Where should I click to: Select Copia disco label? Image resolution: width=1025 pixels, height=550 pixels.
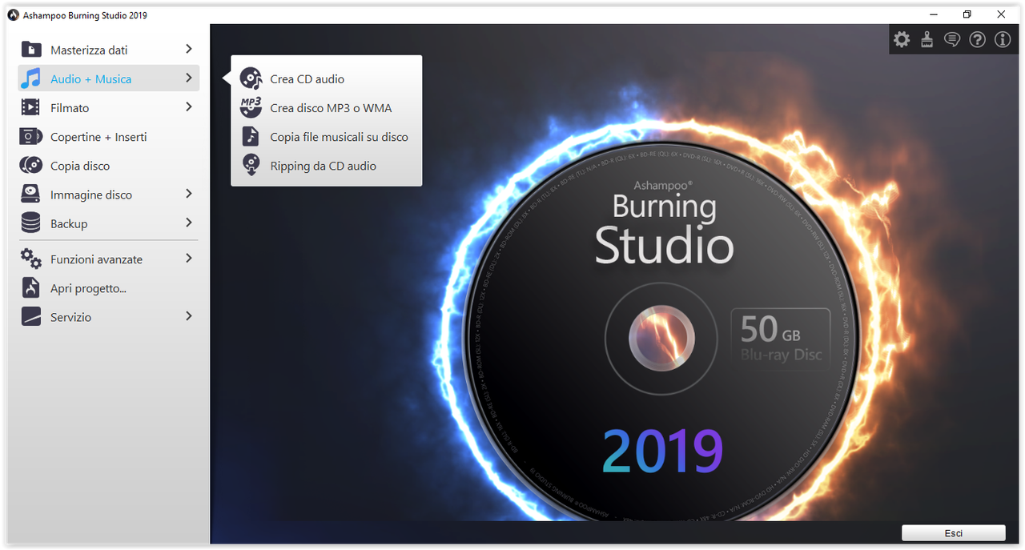80,166
